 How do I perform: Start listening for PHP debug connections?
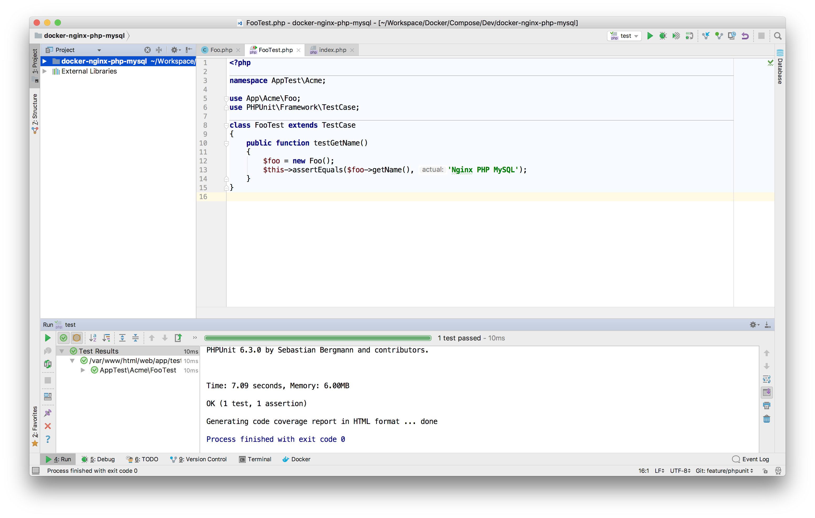tap(689, 36)
